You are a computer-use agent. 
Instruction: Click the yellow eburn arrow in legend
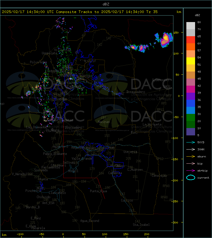click(x=191, y=156)
